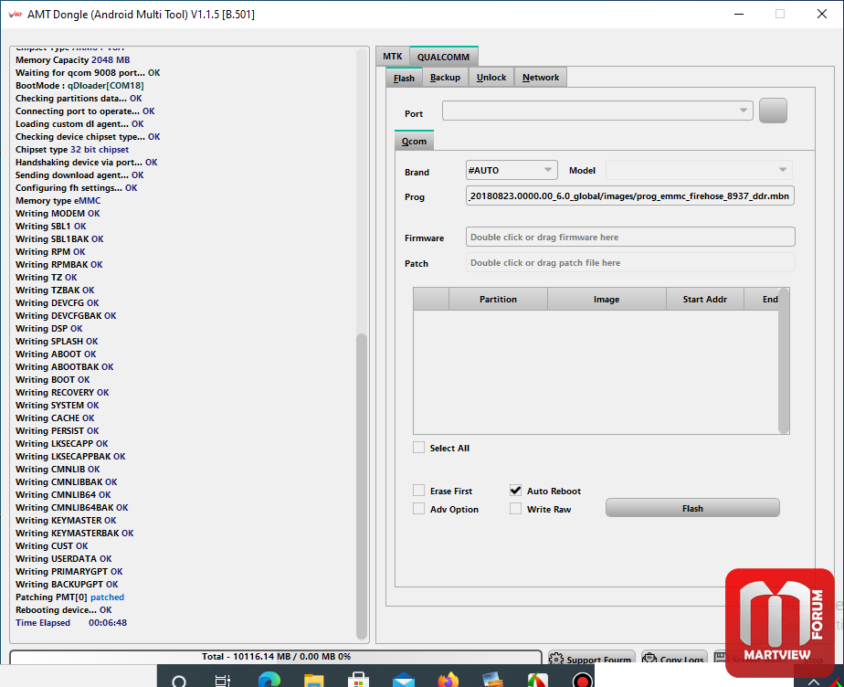Click the Copy Logs button
Image resolution: width=844 pixels, height=687 pixels.
(674, 659)
